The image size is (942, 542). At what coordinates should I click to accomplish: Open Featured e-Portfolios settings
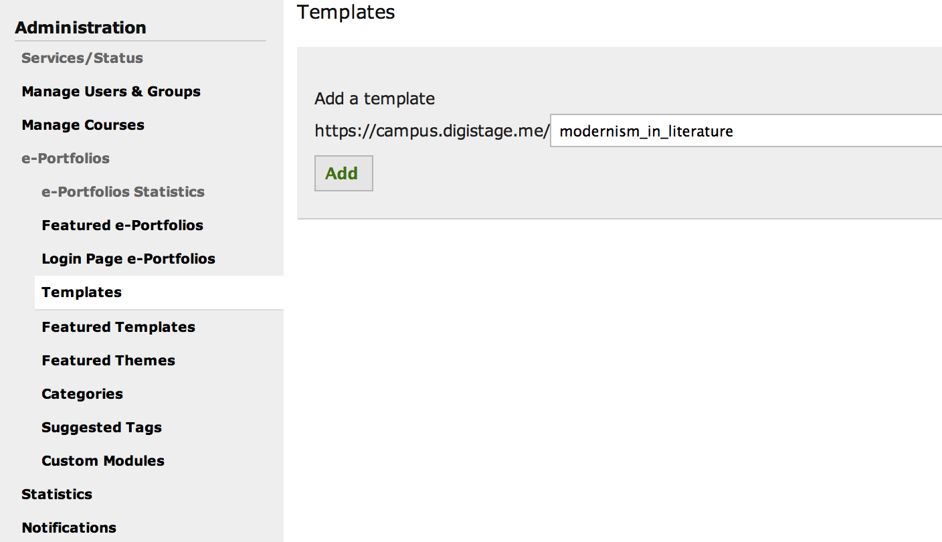click(x=122, y=225)
